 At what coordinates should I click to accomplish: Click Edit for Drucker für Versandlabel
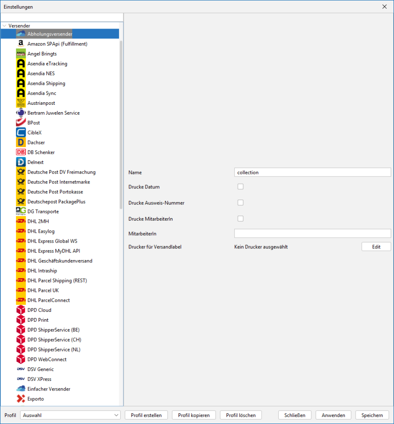pos(376,247)
